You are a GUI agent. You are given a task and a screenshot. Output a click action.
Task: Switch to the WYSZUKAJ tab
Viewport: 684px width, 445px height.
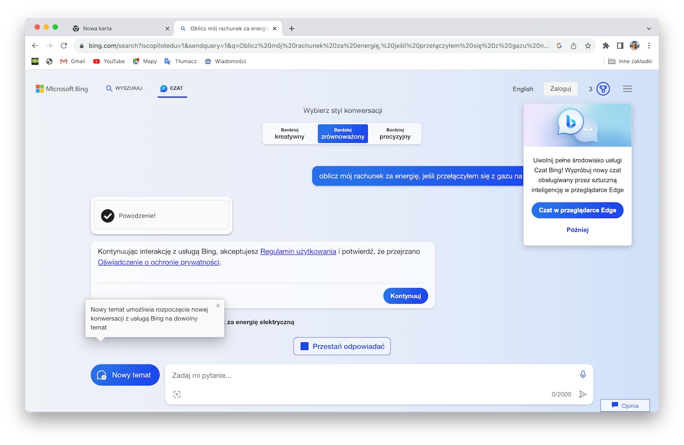pyautogui.click(x=124, y=88)
